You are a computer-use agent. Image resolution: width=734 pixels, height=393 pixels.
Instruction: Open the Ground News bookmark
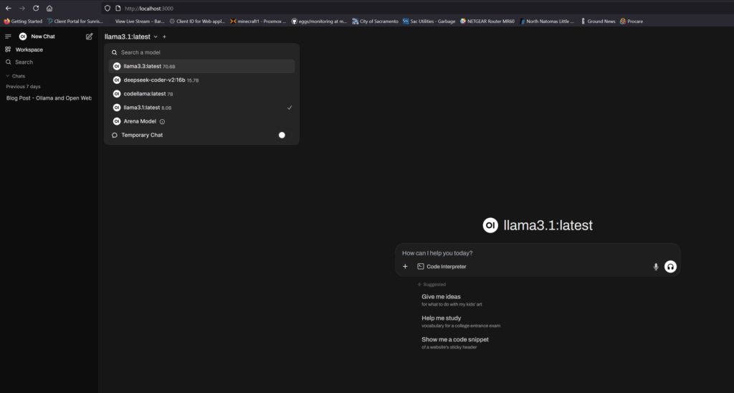click(598, 21)
